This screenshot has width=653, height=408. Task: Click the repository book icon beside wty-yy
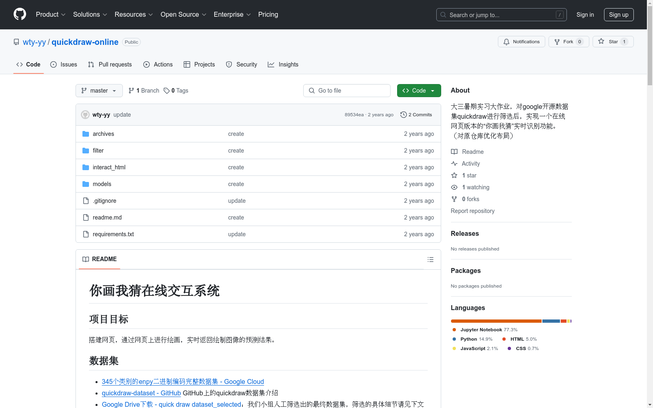(16, 42)
